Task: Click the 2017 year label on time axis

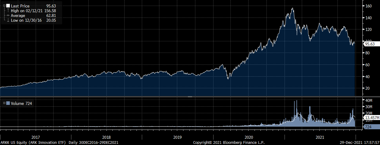Action: click(x=35, y=137)
